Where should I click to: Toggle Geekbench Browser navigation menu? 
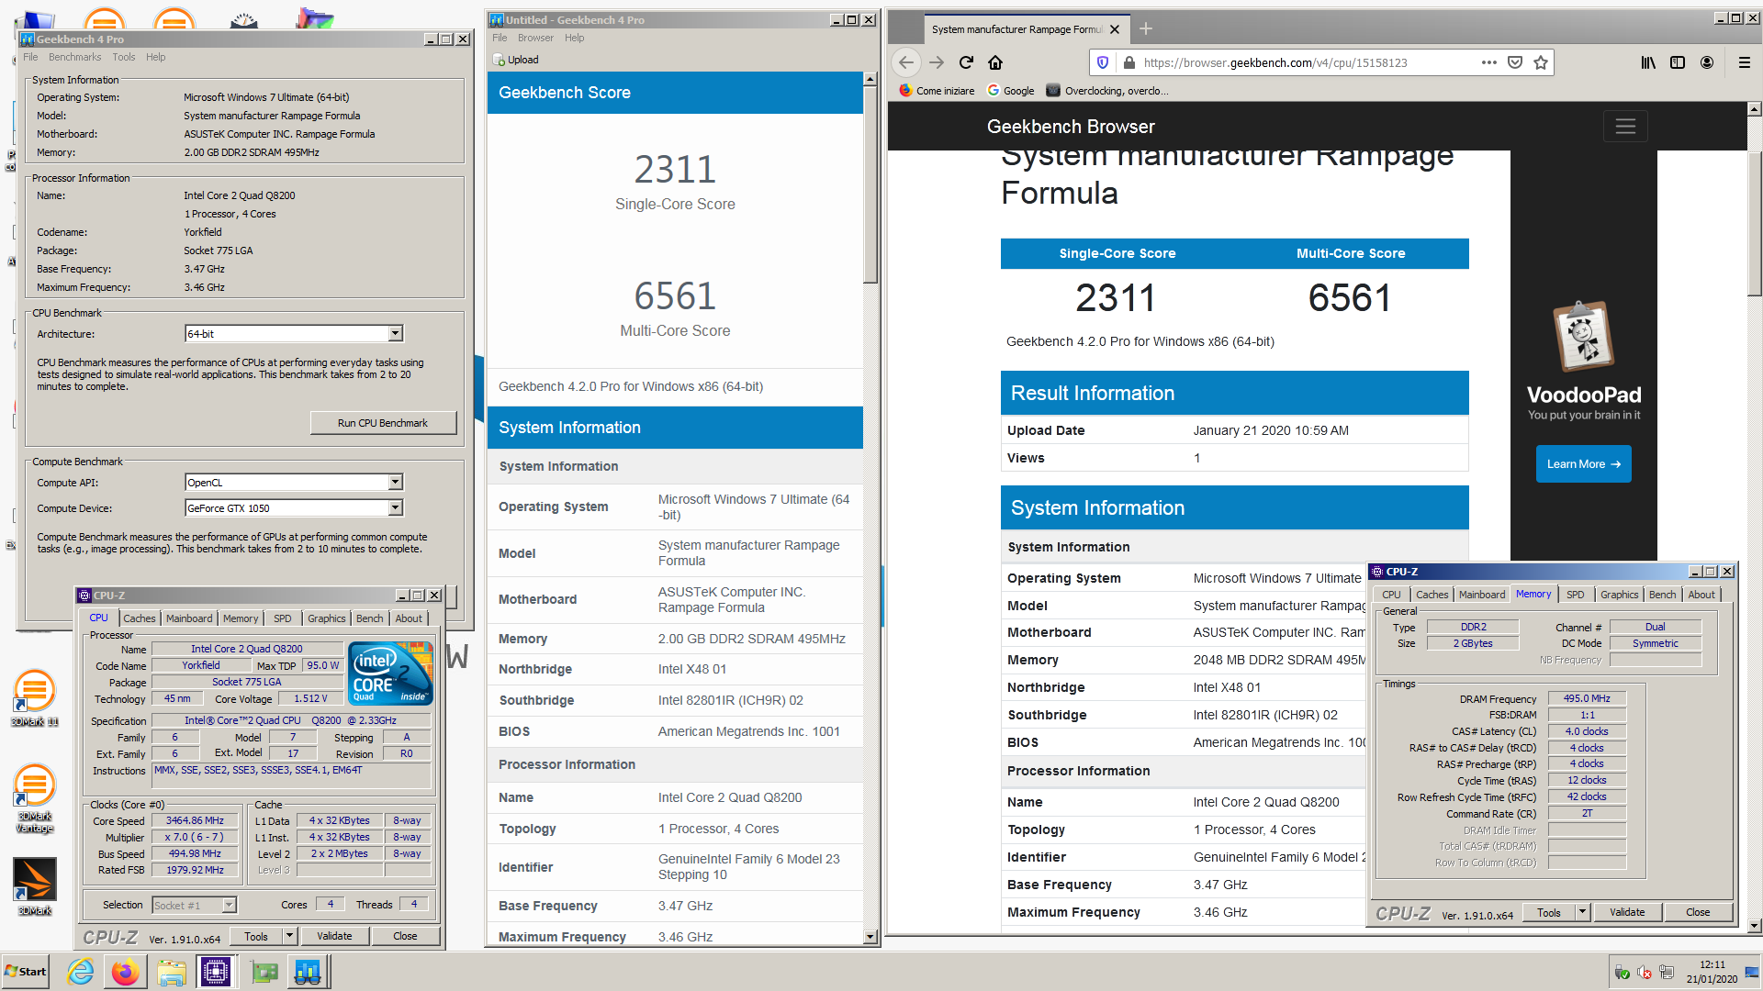pyautogui.click(x=1625, y=127)
